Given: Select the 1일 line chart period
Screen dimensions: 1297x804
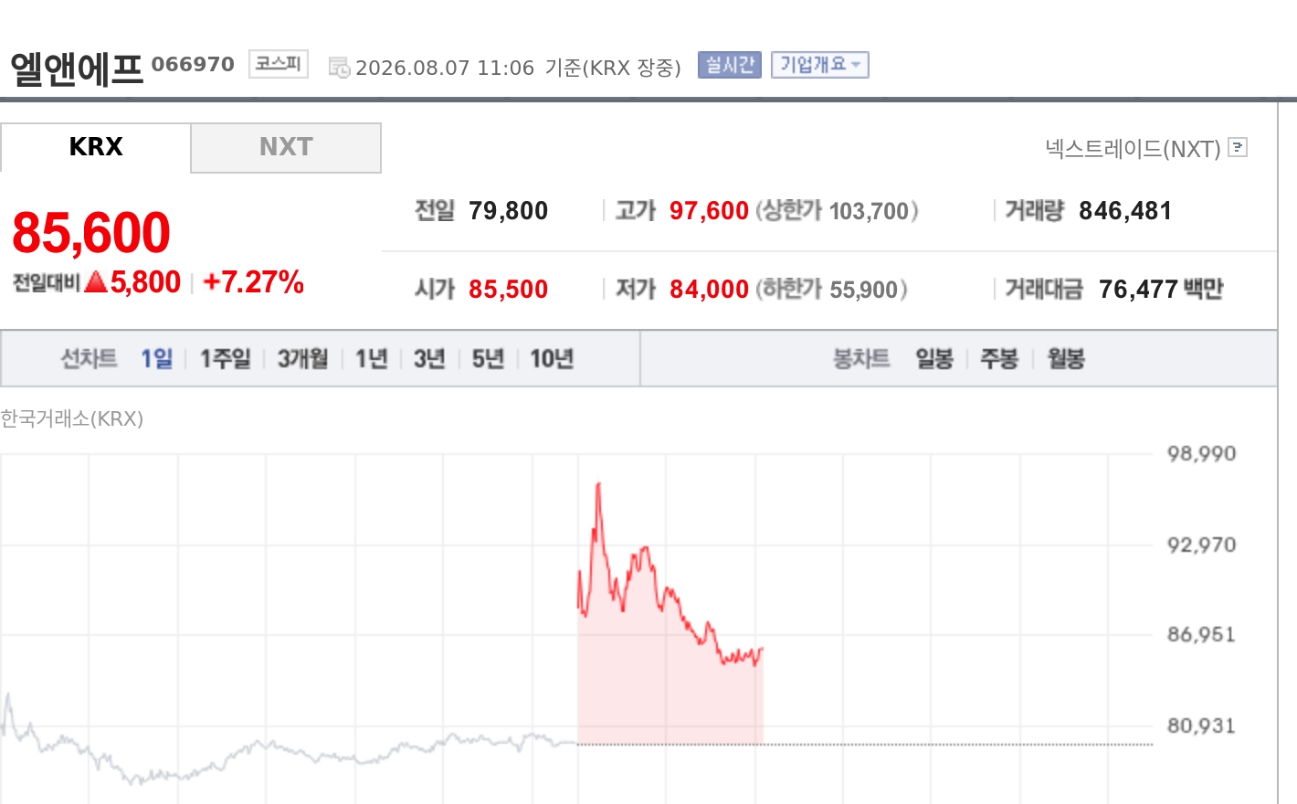Looking at the screenshot, I should [156, 358].
